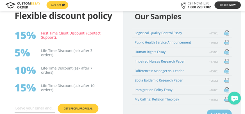This screenshot has height=114, width=245.
Task: Click doc icon for Differences: Manager vs. Leader
Action: (x=227, y=71)
